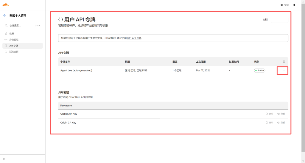This screenshot has width=305, height=163.
Task: Click the 权限 column header
Action: [x=127, y=62]
